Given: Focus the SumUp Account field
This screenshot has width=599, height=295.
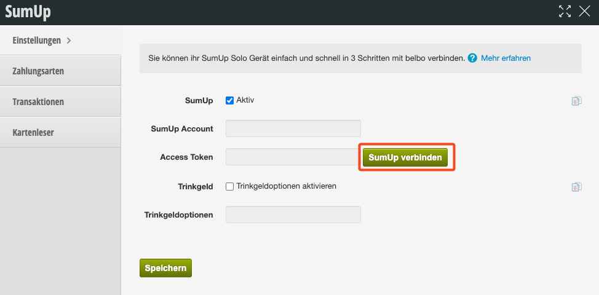Looking at the screenshot, I should point(293,128).
